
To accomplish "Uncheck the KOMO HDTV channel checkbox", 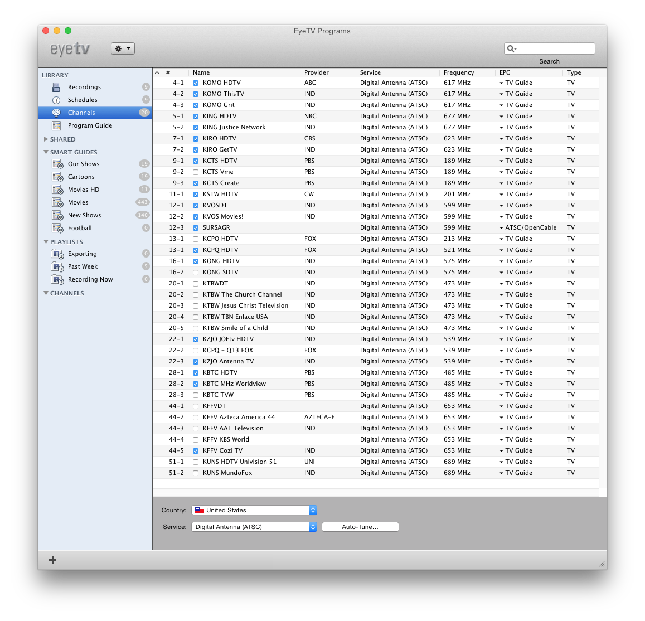I will [196, 83].
